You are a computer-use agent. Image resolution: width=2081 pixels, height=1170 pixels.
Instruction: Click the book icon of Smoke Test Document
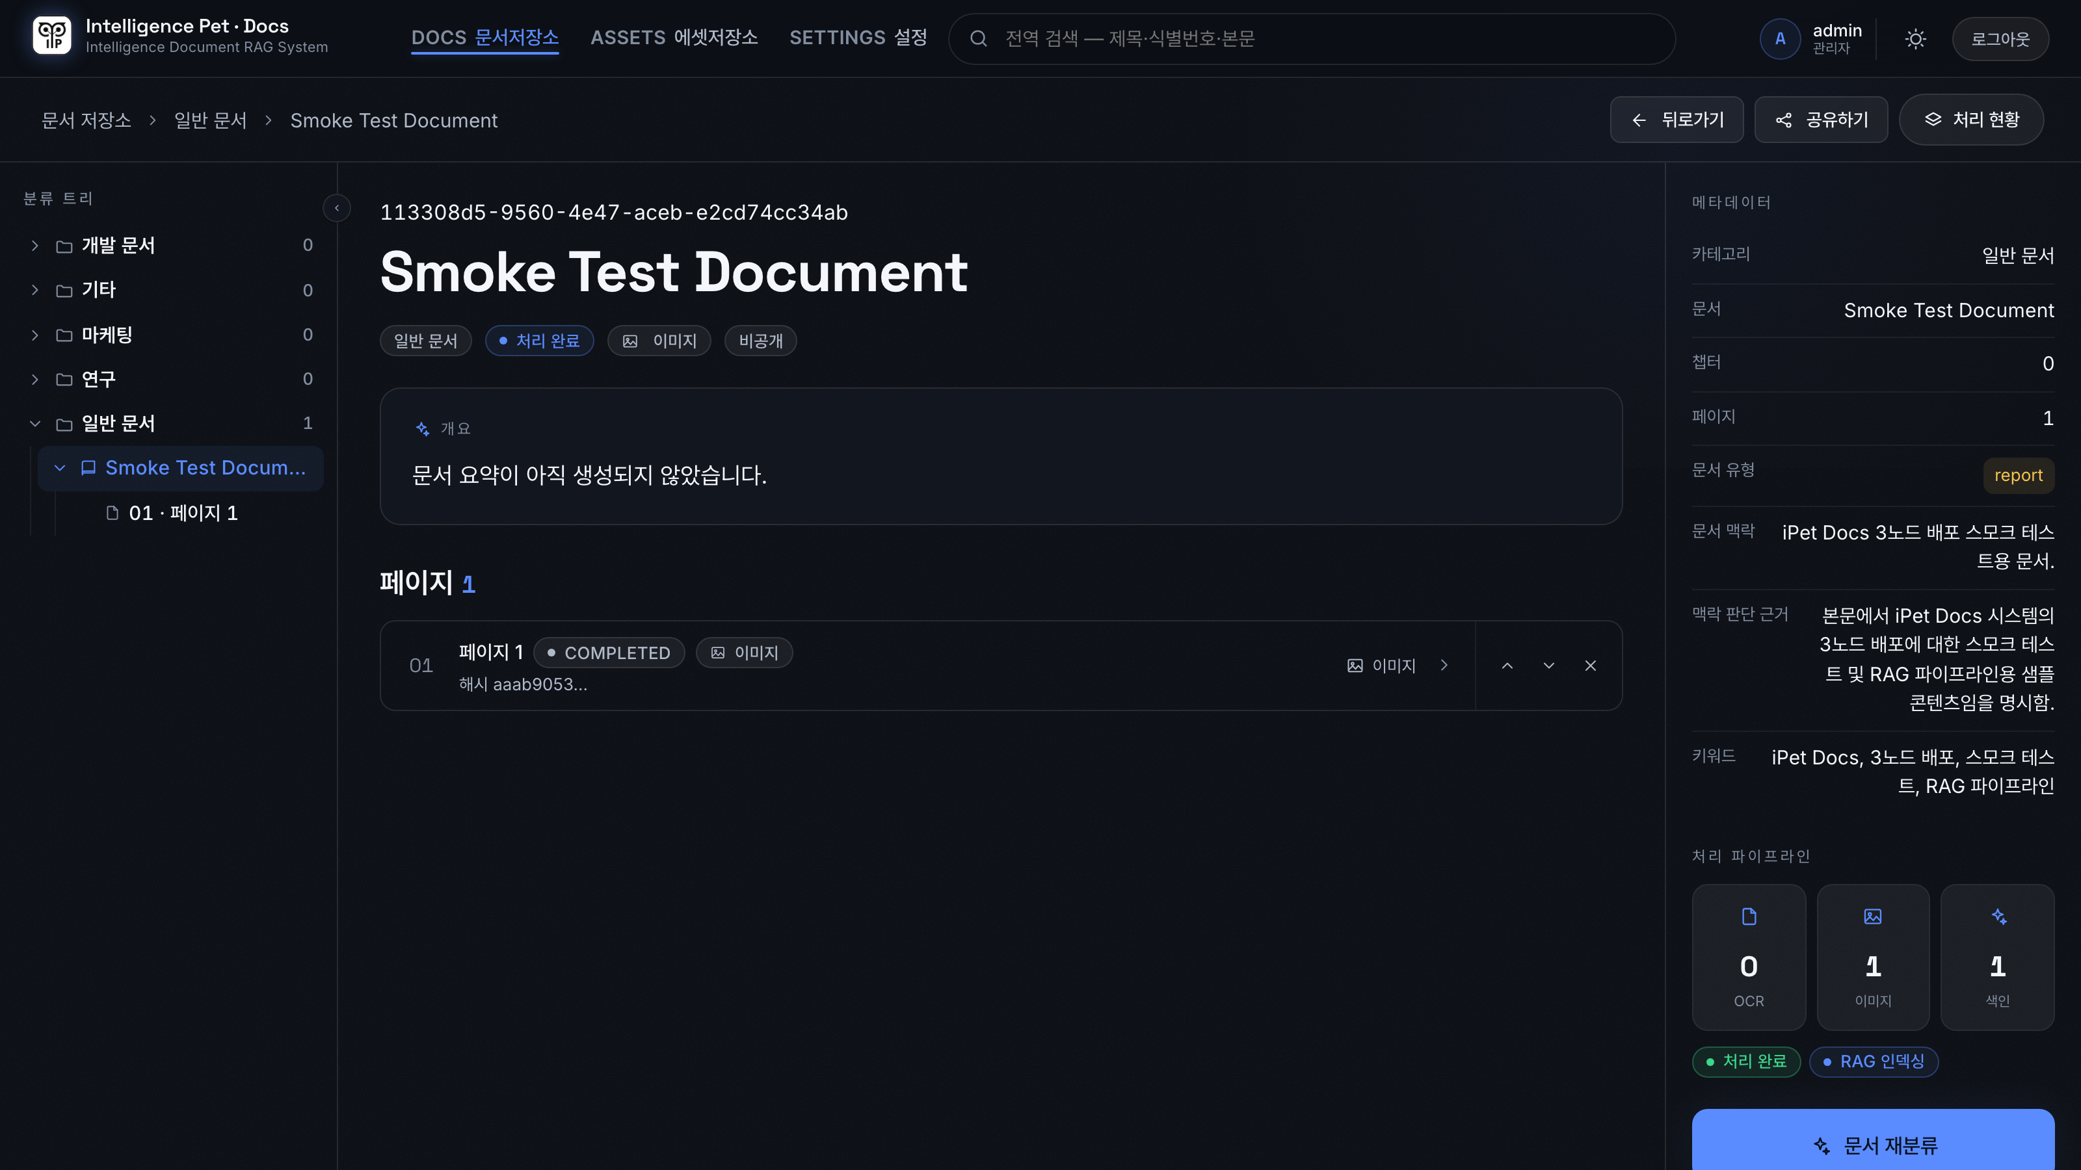[x=89, y=467]
